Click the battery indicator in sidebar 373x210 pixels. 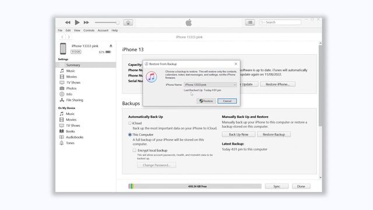tap(108, 52)
